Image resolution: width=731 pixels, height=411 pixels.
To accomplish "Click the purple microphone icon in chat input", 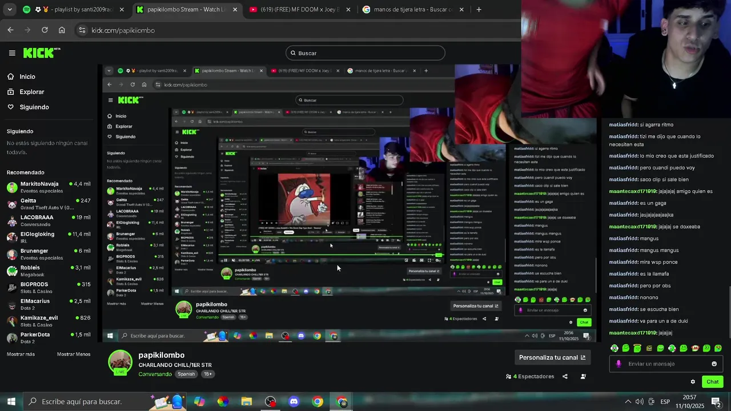I will coord(618,364).
